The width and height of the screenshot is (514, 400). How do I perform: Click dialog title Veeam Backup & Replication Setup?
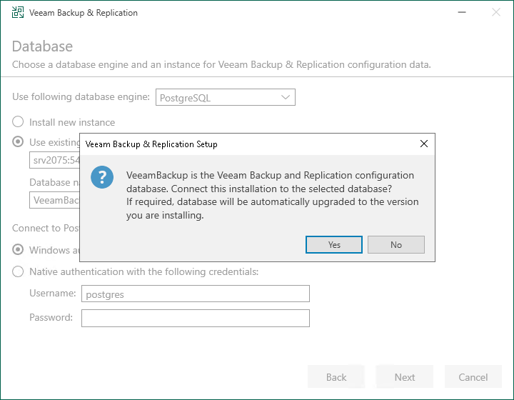point(151,144)
